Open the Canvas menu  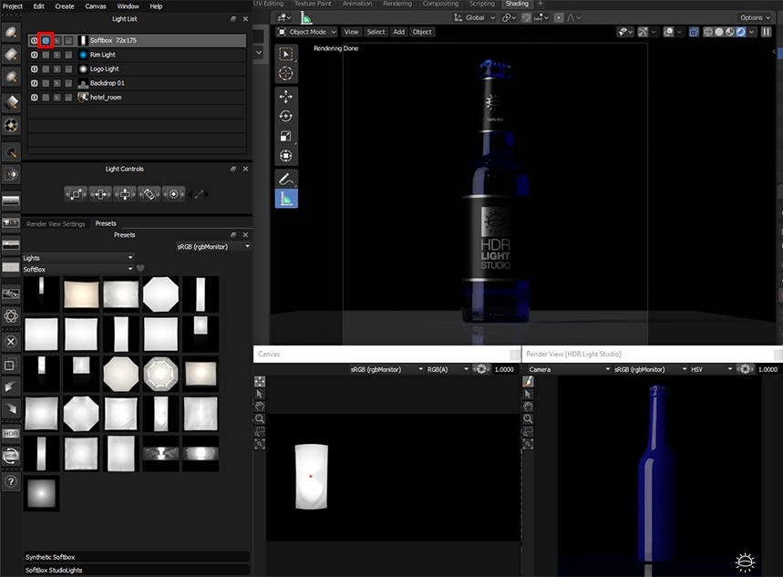pyautogui.click(x=96, y=6)
